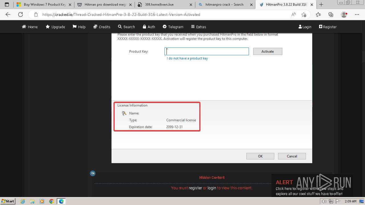The height and width of the screenshot is (205, 365).
Task: Reload the current page
Action: pyautogui.click(x=21, y=15)
